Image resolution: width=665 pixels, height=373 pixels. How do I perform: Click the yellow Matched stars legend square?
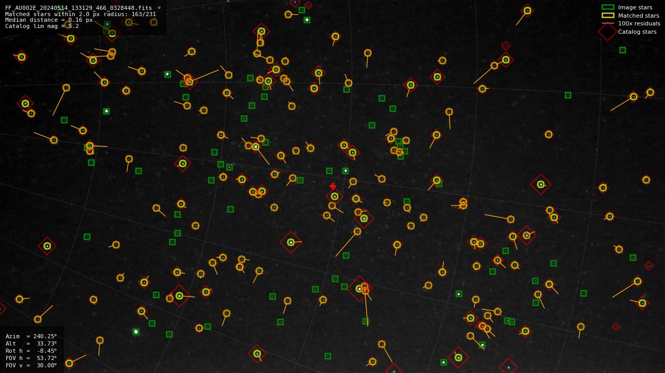point(608,16)
